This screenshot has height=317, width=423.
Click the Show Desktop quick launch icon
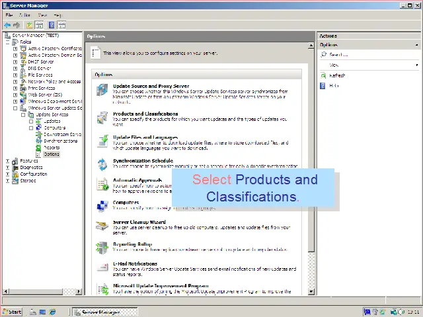click(42, 312)
